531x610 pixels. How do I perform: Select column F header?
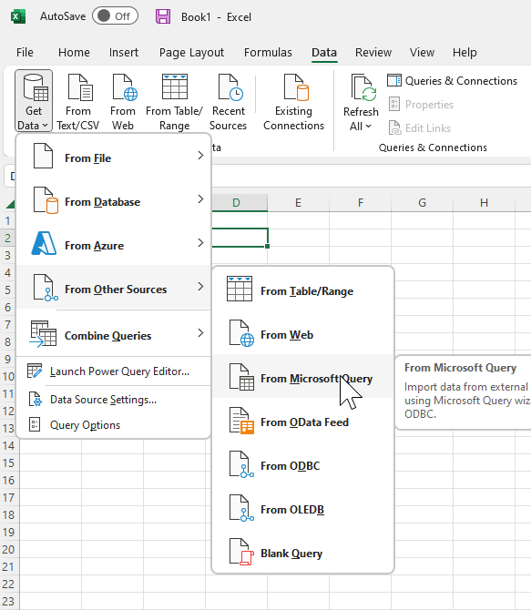click(360, 203)
